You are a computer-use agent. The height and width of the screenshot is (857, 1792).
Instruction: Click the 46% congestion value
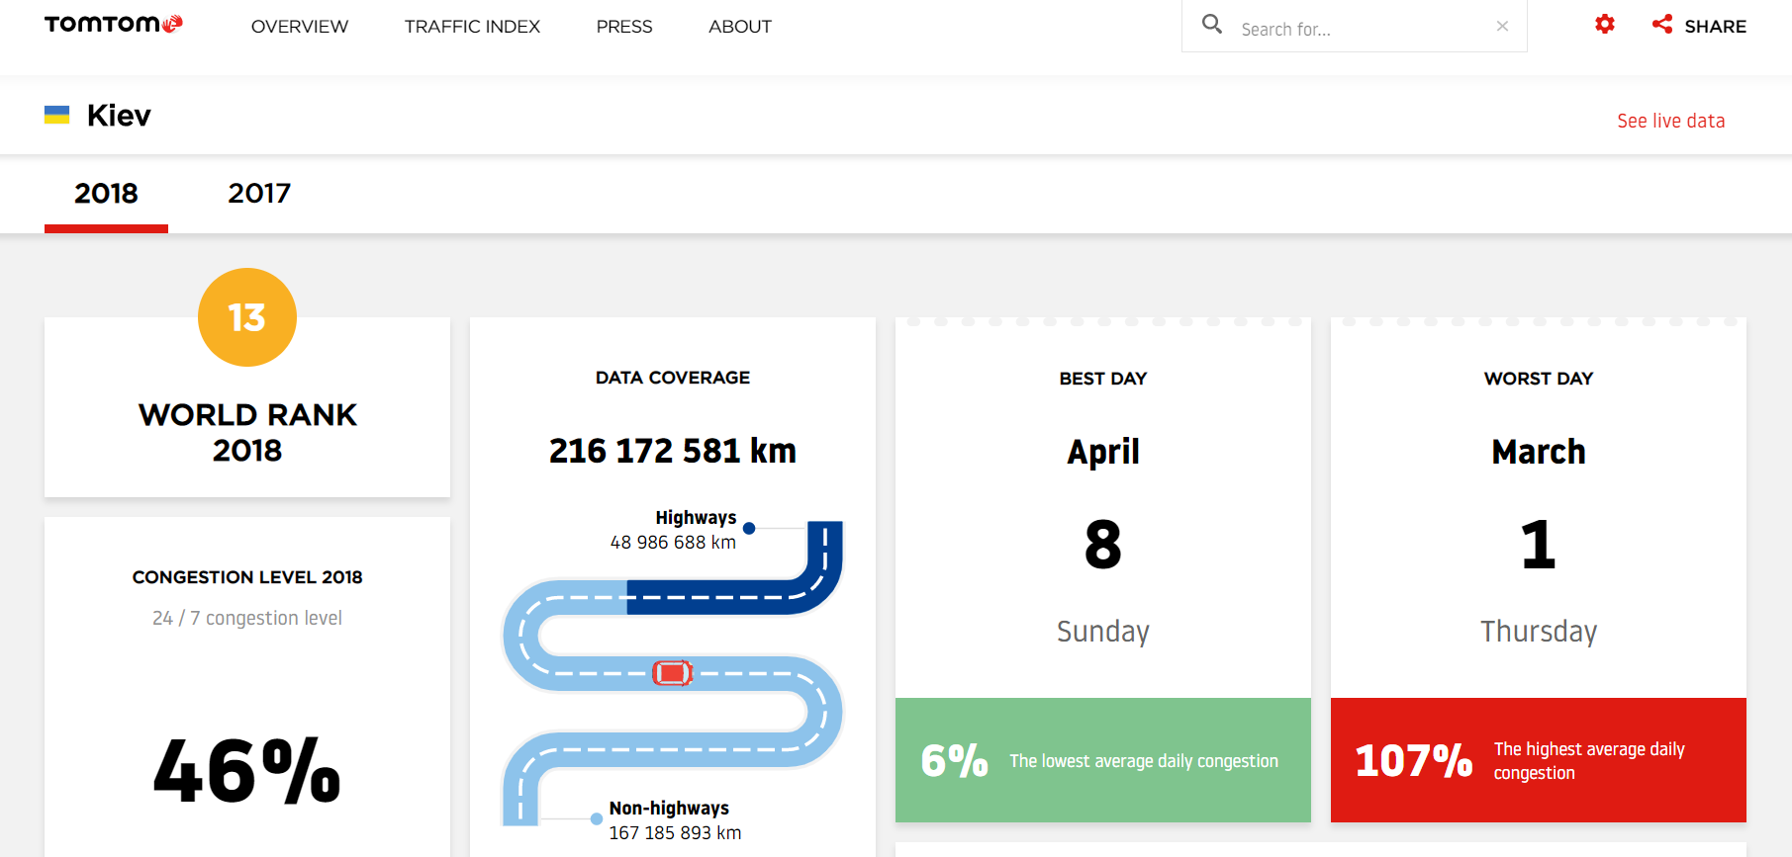click(x=247, y=771)
